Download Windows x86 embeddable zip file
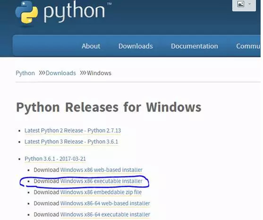263x220 pixels. [101, 192]
